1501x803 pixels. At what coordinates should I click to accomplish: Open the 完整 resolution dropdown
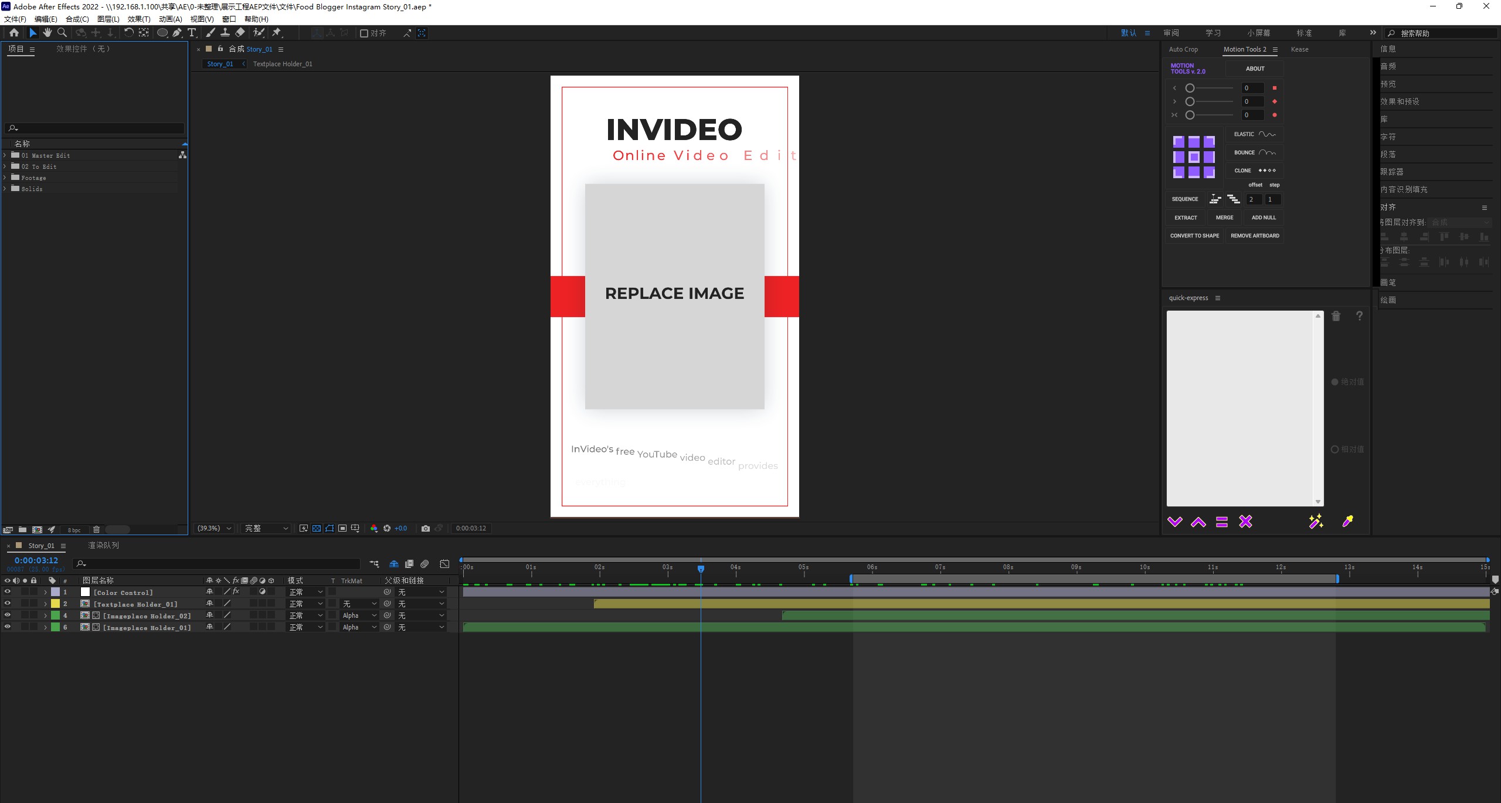point(267,528)
